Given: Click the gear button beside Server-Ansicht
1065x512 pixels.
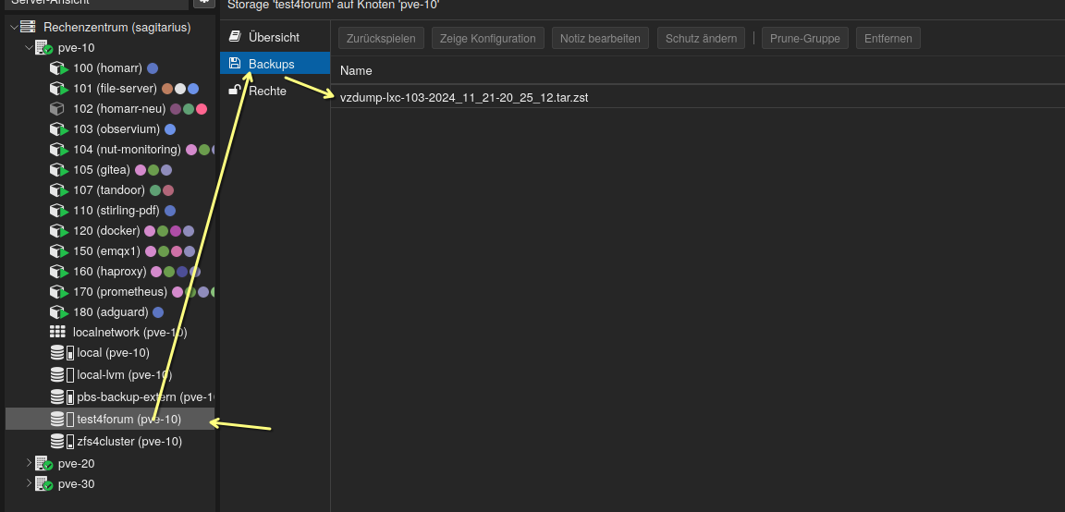Looking at the screenshot, I should (203, 2).
